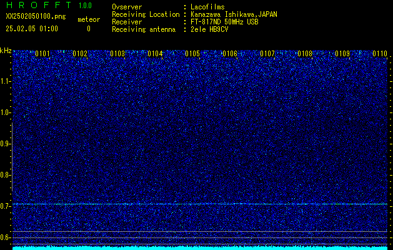
Task: Click the 0.9 kHz axis label
Action: click(5, 144)
